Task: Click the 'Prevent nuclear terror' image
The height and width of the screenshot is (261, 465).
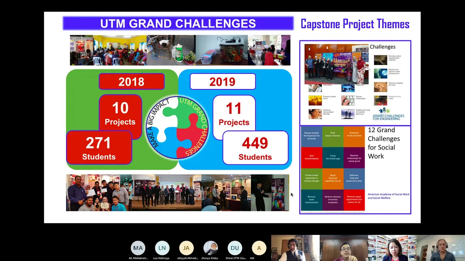Action: 315,100
